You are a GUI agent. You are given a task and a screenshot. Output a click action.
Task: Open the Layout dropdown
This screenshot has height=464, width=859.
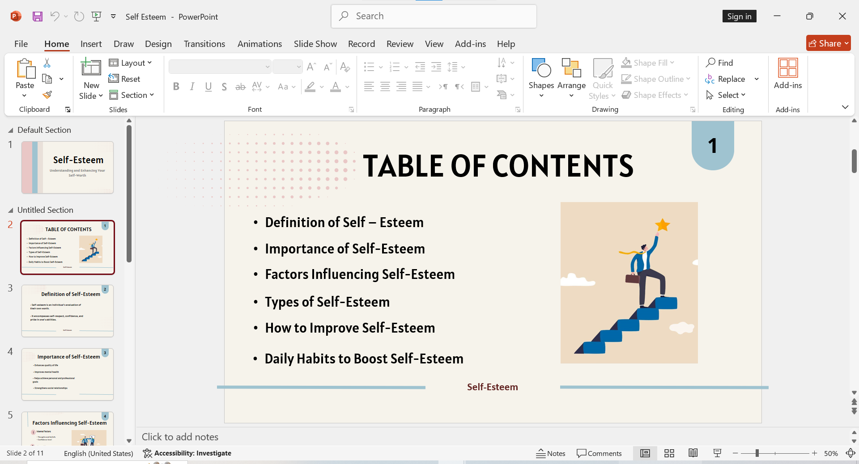click(x=131, y=63)
